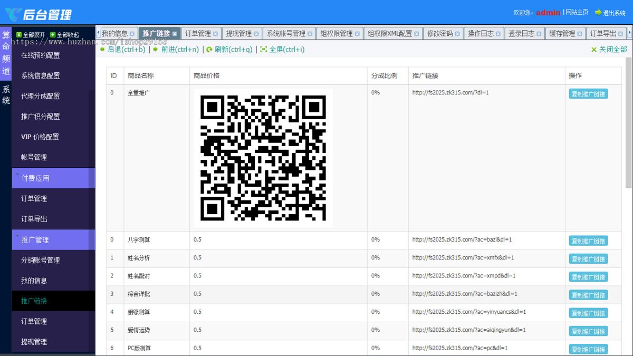Refresh page with 刷新(ctrl+q)

[x=229, y=50]
